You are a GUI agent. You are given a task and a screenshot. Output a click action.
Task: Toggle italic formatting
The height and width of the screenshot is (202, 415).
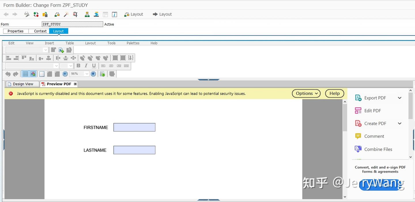click(86, 66)
